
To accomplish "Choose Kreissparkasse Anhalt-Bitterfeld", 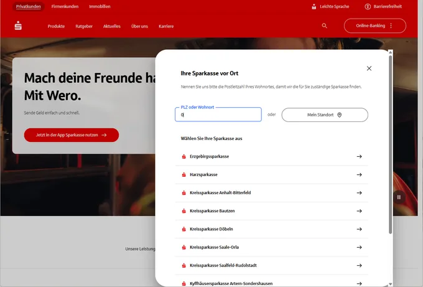I will pos(271,192).
